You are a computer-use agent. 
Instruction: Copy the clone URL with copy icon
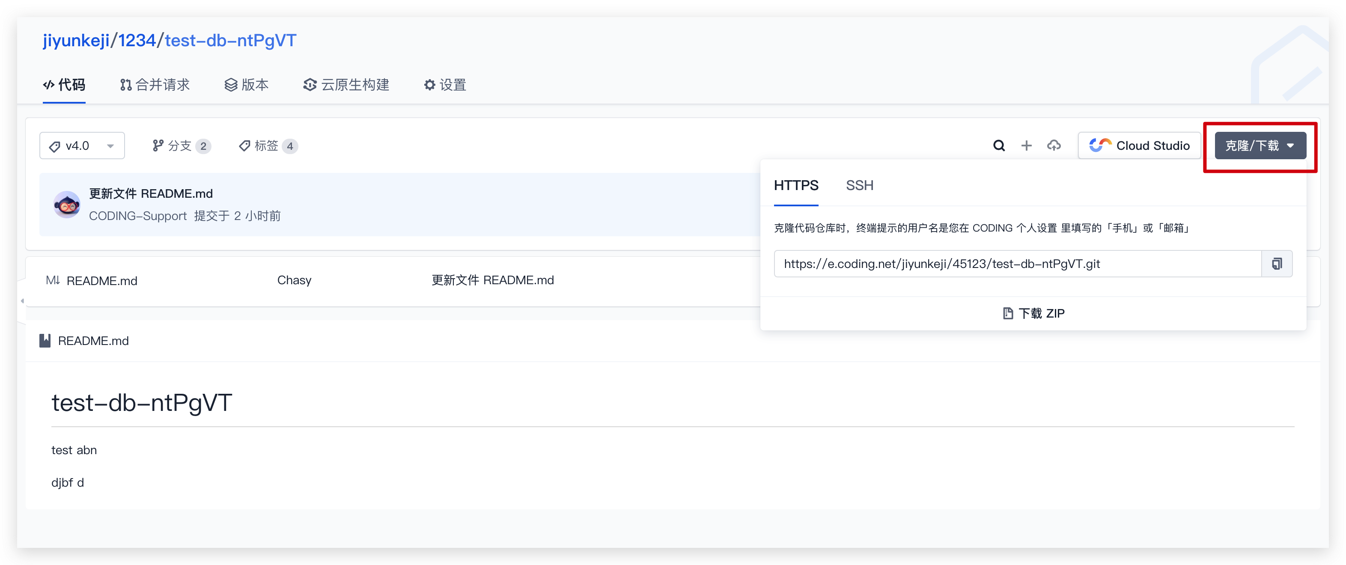click(1277, 264)
